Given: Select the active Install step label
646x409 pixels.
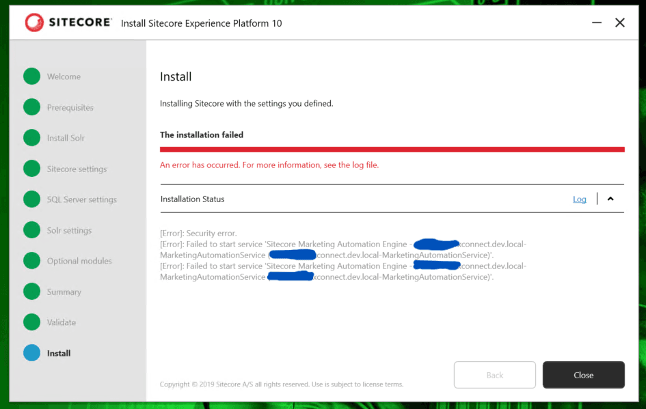Looking at the screenshot, I should tap(59, 353).
